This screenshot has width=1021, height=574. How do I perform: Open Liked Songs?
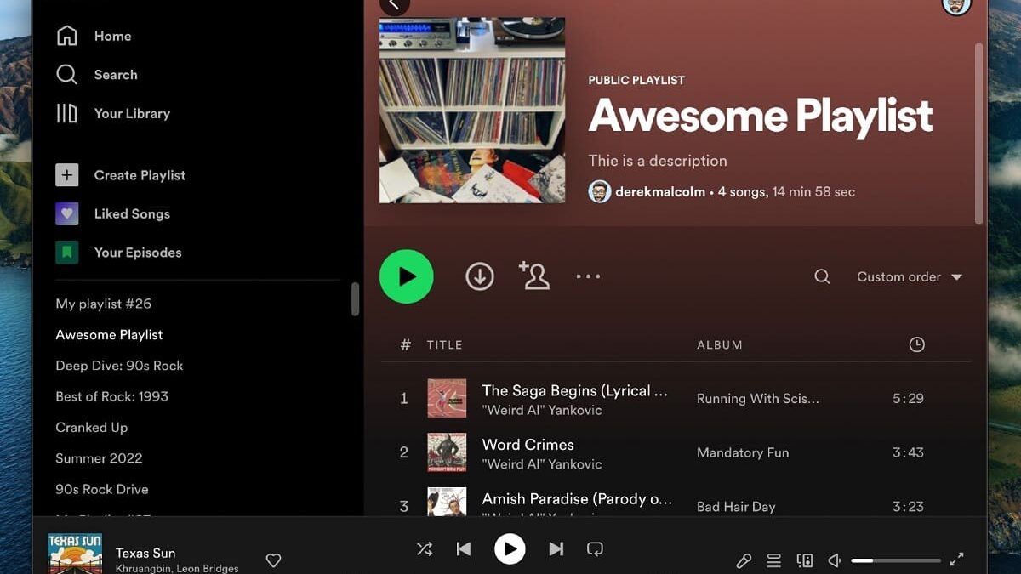click(x=132, y=213)
